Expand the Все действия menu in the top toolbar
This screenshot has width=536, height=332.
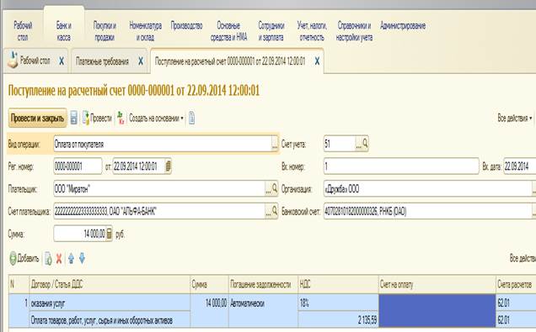[x=515, y=118]
